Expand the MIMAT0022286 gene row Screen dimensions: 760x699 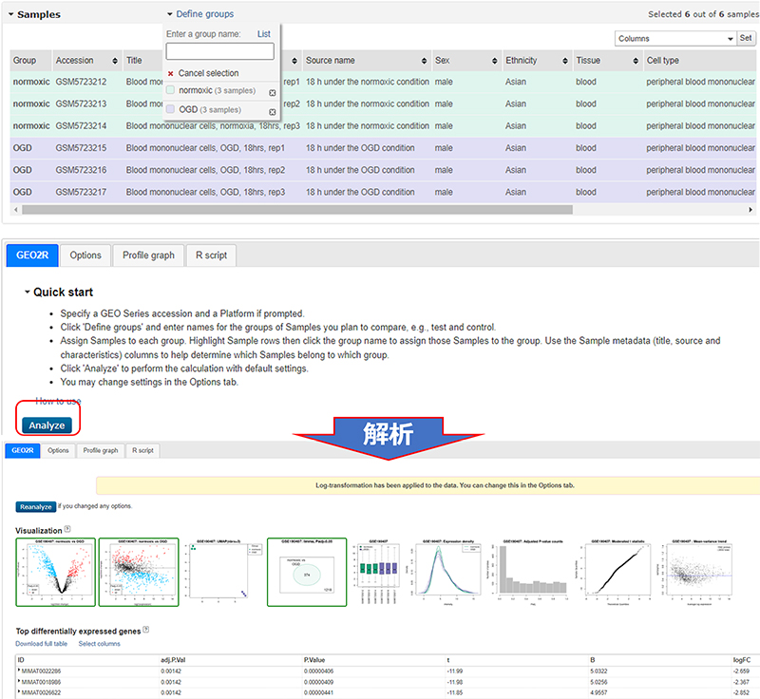pyautogui.click(x=19, y=671)
